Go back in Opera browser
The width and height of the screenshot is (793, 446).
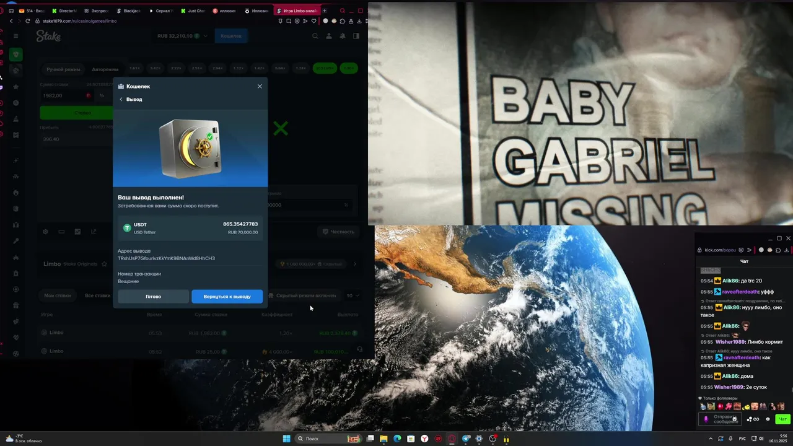coord(11,21)
